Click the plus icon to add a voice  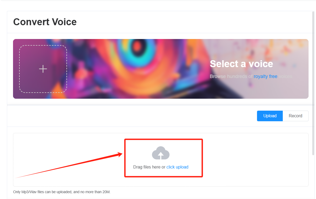click(43, 69)
